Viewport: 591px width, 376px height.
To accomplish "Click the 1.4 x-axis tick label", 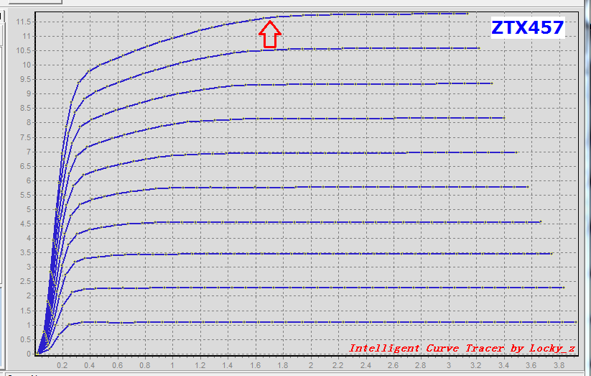I will click(227, 365).
